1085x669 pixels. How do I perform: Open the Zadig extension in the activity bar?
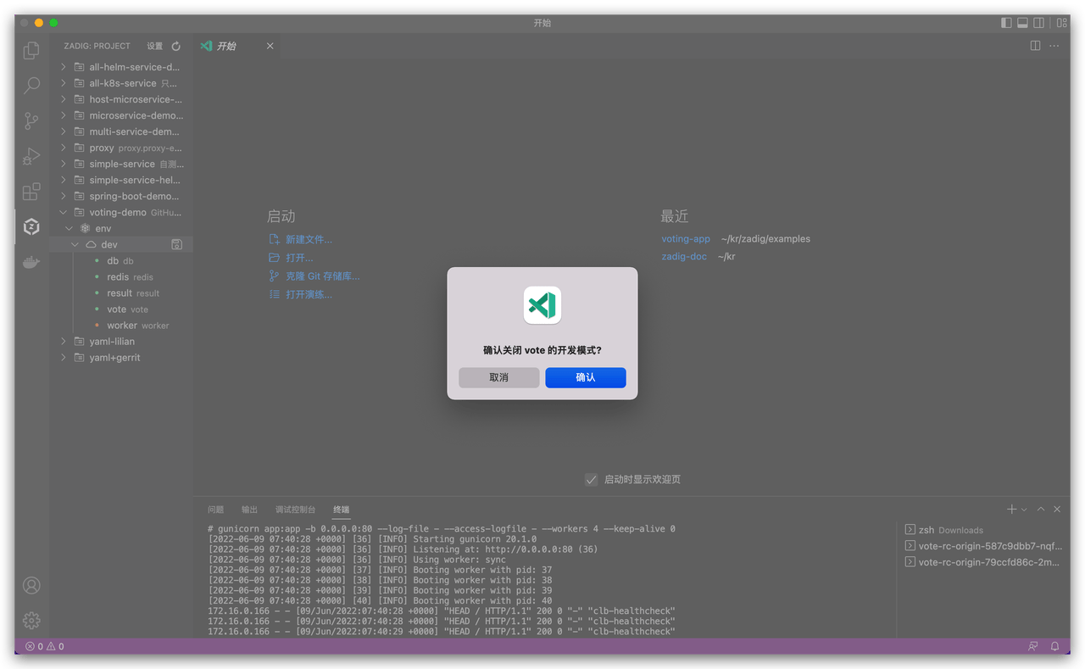click(31, 226)
